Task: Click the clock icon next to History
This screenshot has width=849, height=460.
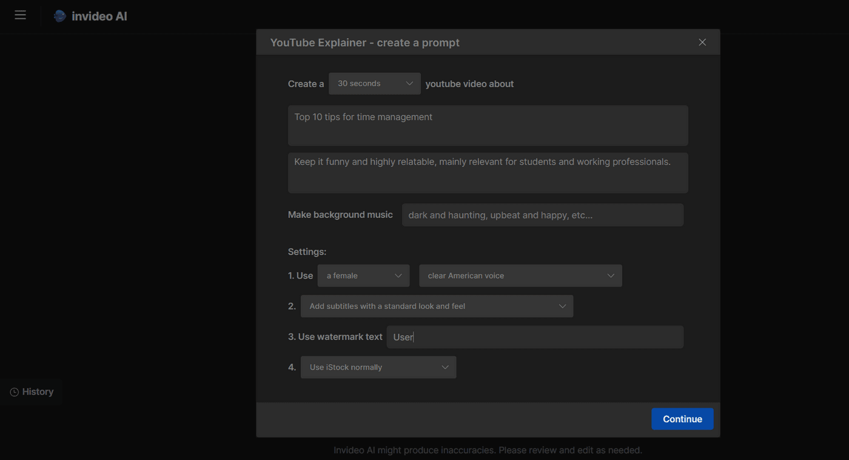Action: pyautogui.click(x=15, y=392)
